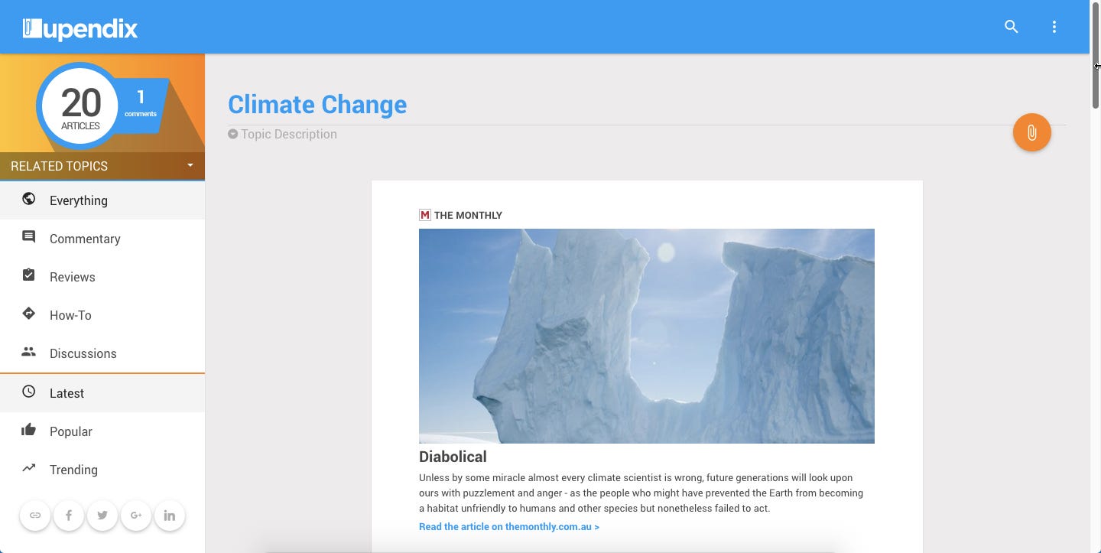Click the people icon beside Discussions
The image size is (1101, 553).
click(x=29, y=352)
